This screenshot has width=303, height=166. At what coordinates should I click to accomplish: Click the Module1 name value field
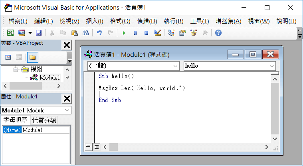(x=46, y=130)
